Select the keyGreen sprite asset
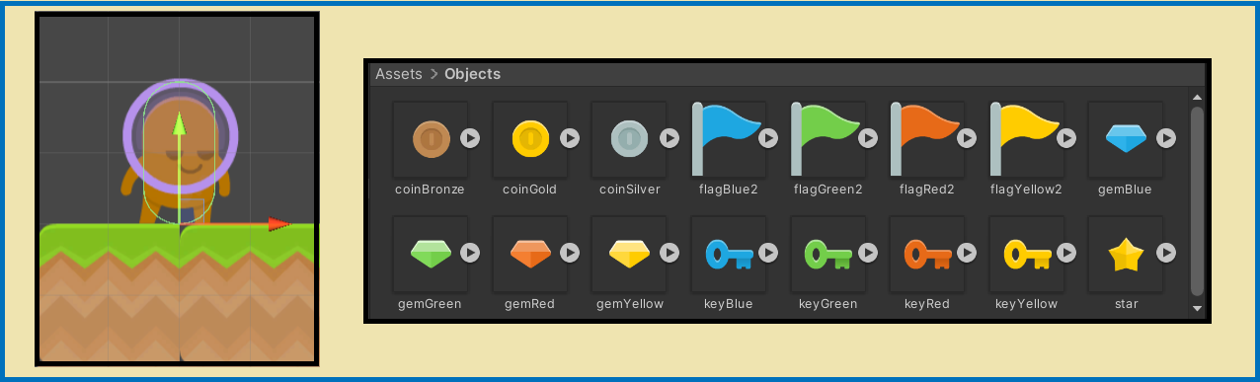 pos(827,255)
